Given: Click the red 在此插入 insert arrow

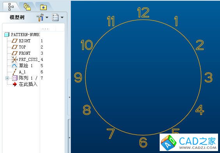Looking at the screenshot, I should click(x=14, y=84).
